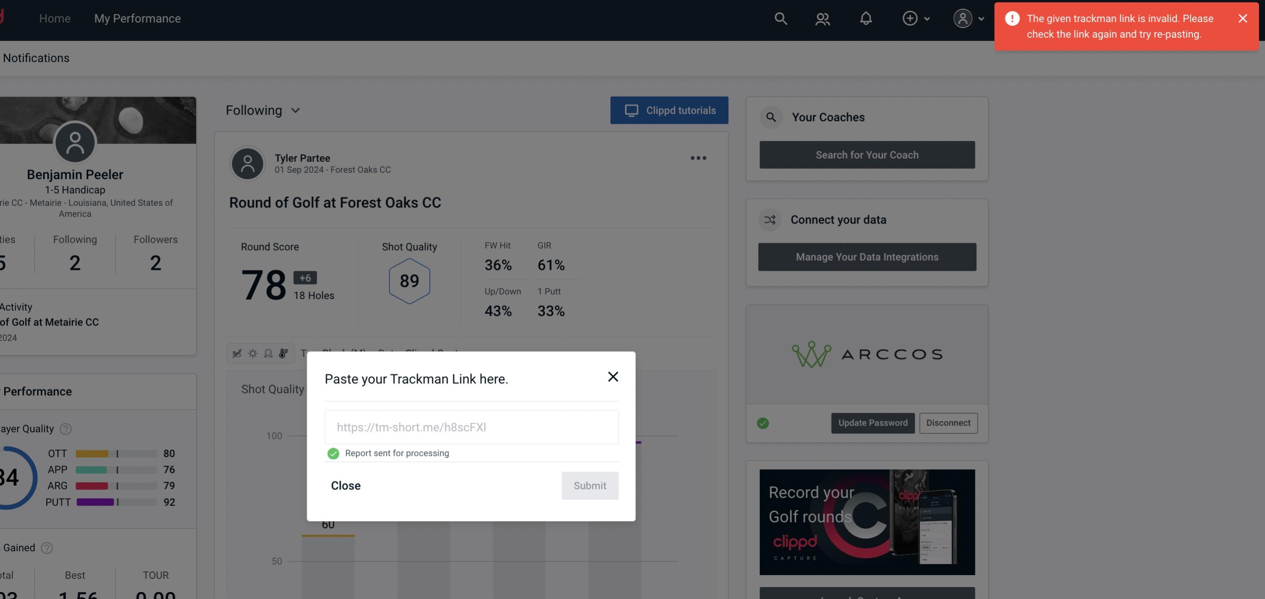Click the add/plus icon in the top bar

(x=910, y=18)
